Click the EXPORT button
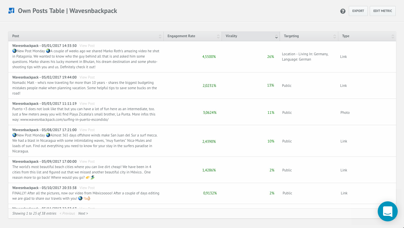This screenshot has width=404, height=228. click(x=358, y=11)
